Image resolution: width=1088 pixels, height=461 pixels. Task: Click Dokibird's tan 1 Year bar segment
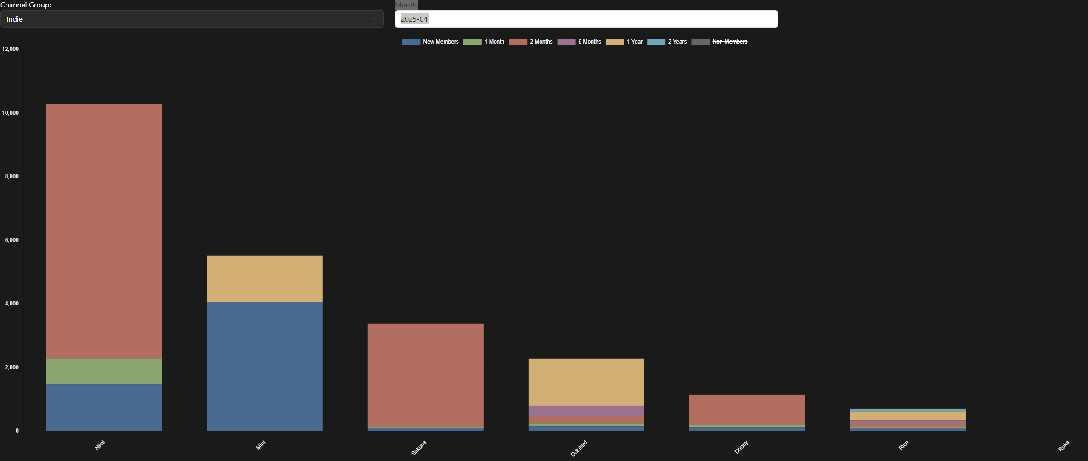[x=586, y=382]
